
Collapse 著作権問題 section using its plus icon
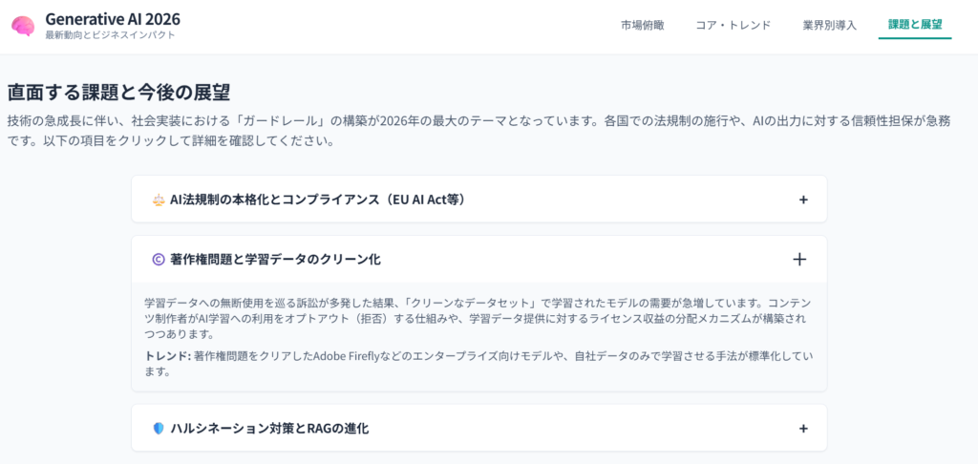(799, 260)
